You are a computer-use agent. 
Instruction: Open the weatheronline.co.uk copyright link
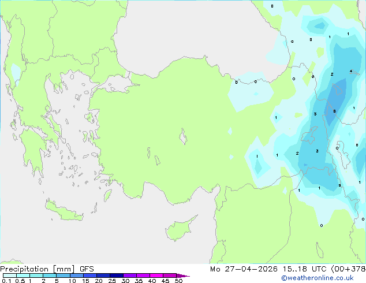[318, 278]
